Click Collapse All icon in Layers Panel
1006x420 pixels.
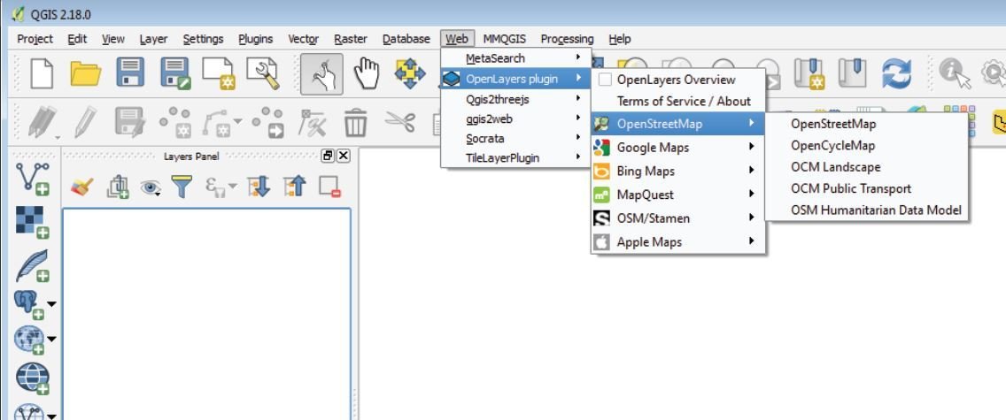[295, 187]
